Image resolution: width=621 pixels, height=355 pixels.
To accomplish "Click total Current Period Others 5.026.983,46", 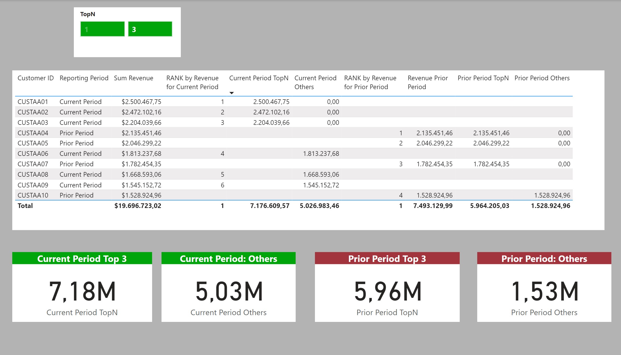I will (319, 206).
